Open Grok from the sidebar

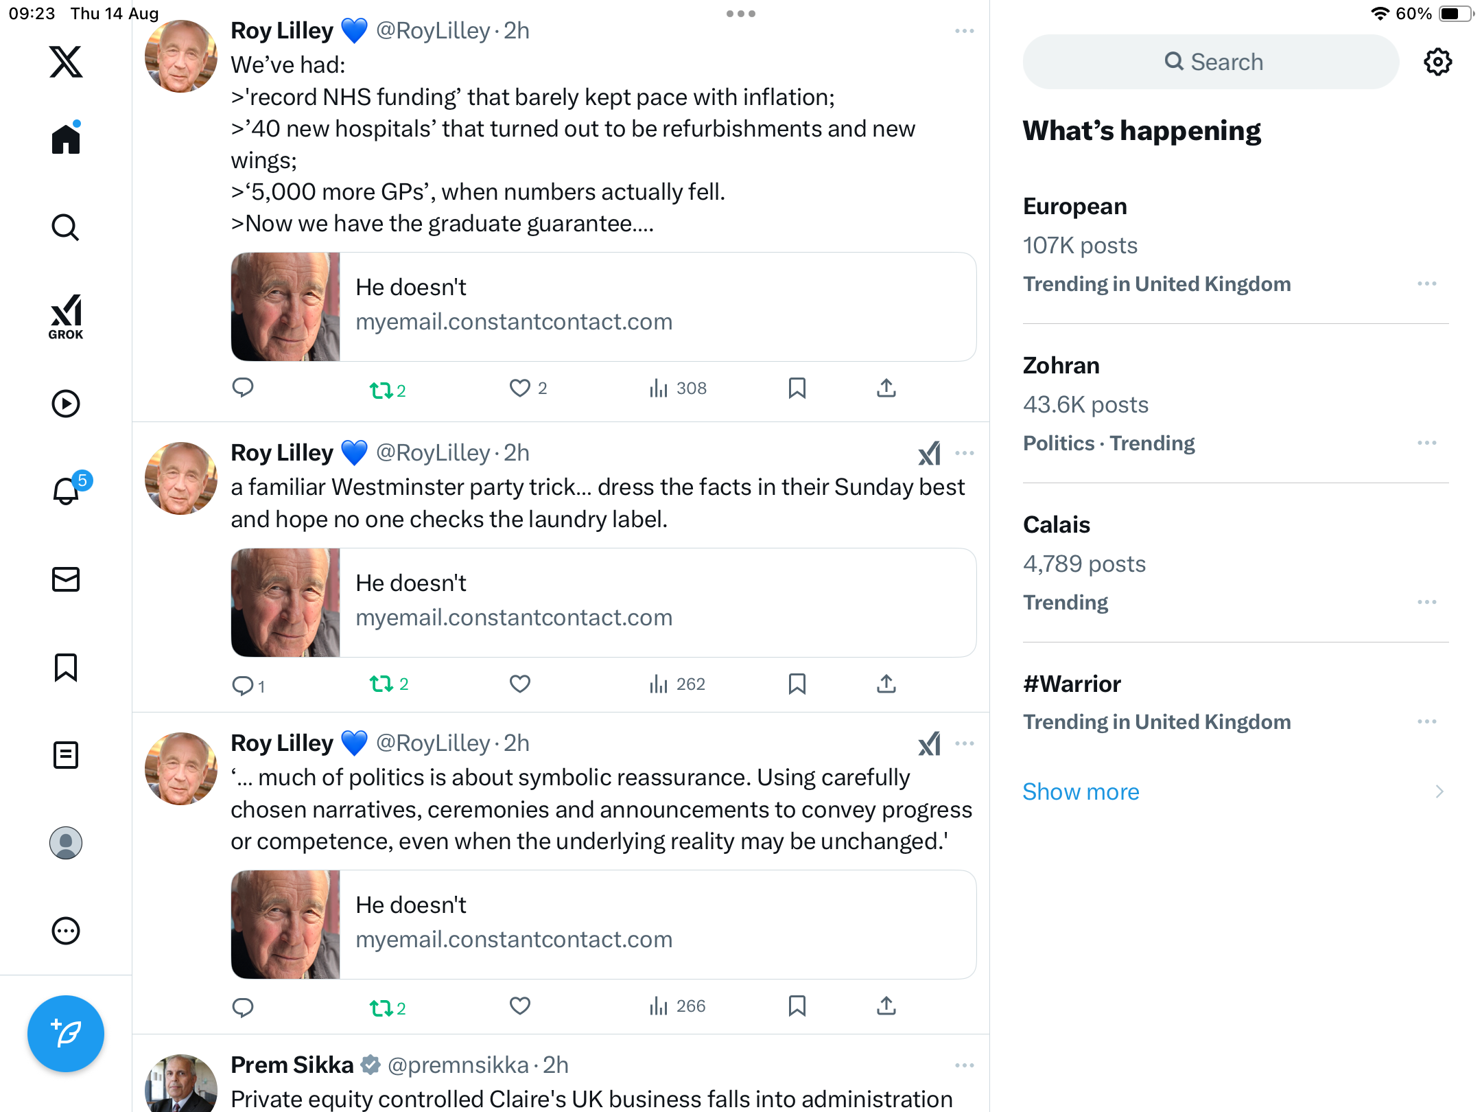pos(66,316)
